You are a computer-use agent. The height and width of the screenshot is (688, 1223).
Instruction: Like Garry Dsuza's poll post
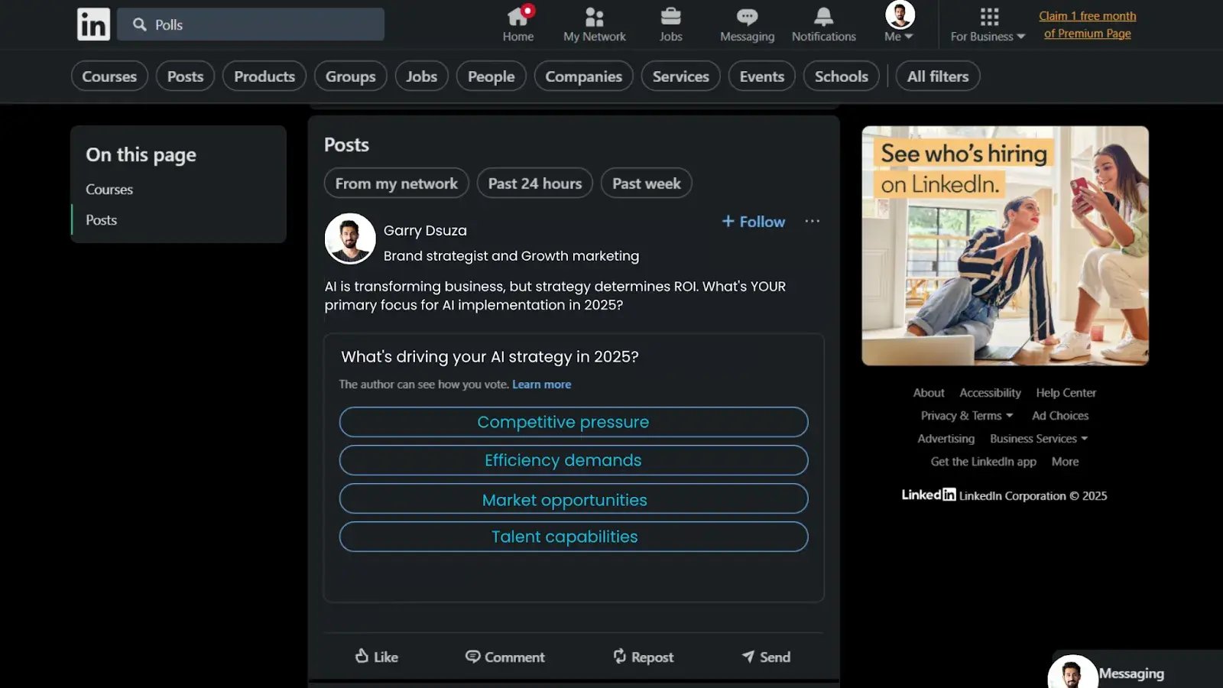point(376,657)
